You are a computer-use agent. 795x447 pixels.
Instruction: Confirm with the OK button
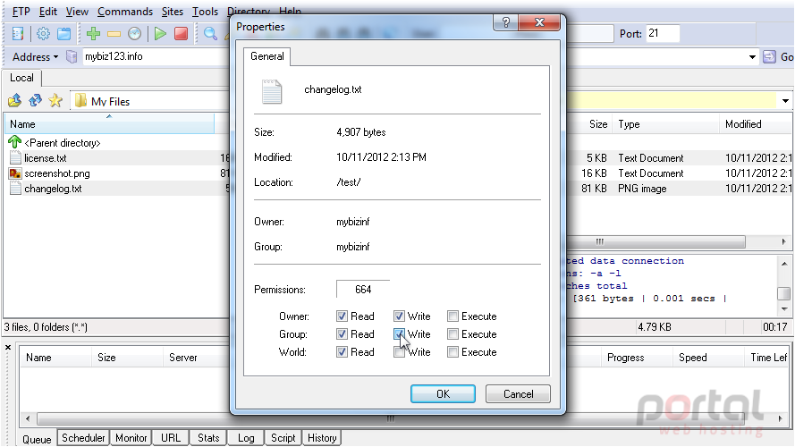pyautogui.click(x=444, y=393)
